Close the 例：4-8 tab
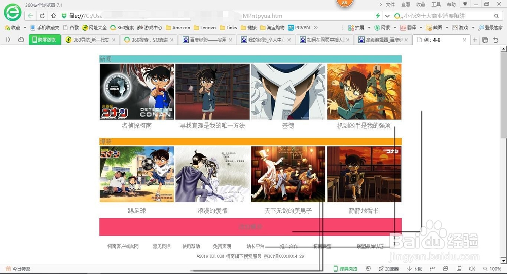This screenshot has height=274, width=507. tap(464, 40)
